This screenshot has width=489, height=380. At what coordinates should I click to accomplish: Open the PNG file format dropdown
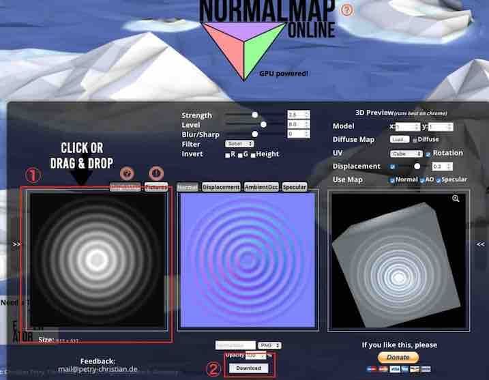click(x=269, y=345)
